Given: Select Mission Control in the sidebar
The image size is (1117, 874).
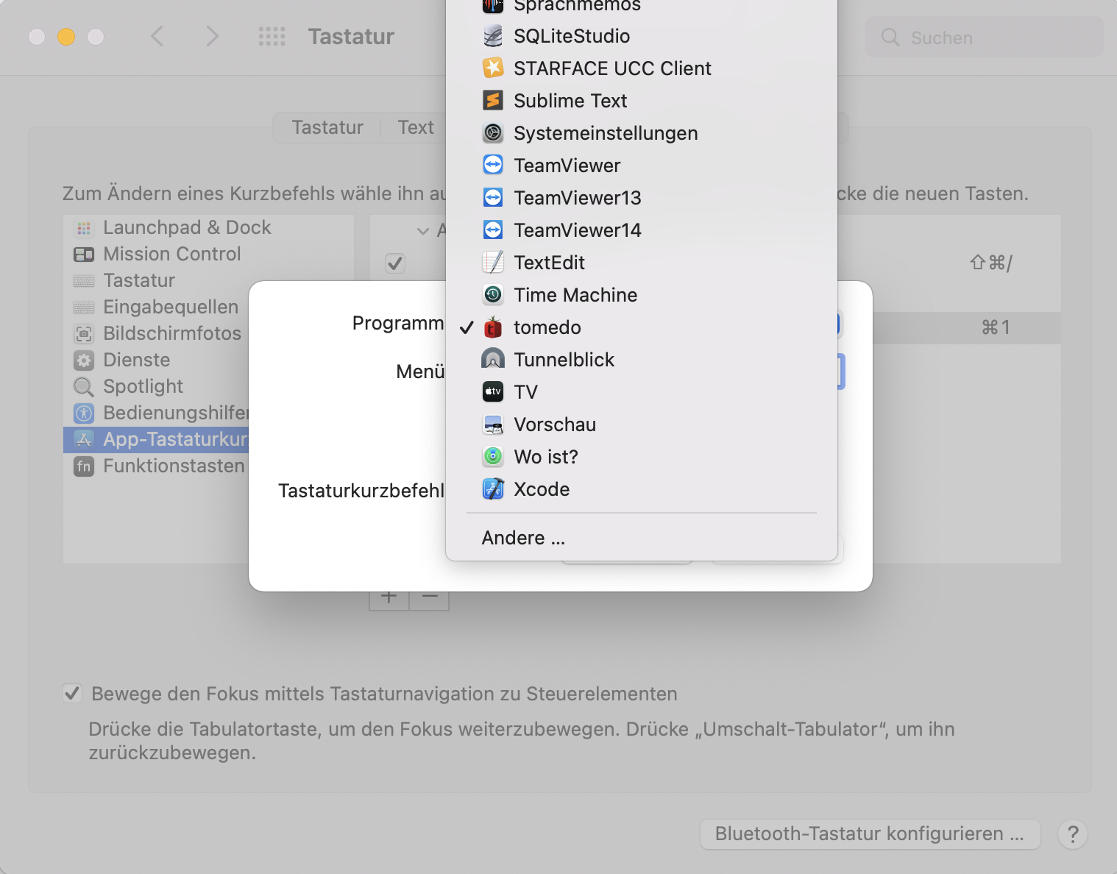Looking at the screenshot, I should coord(208,254).
